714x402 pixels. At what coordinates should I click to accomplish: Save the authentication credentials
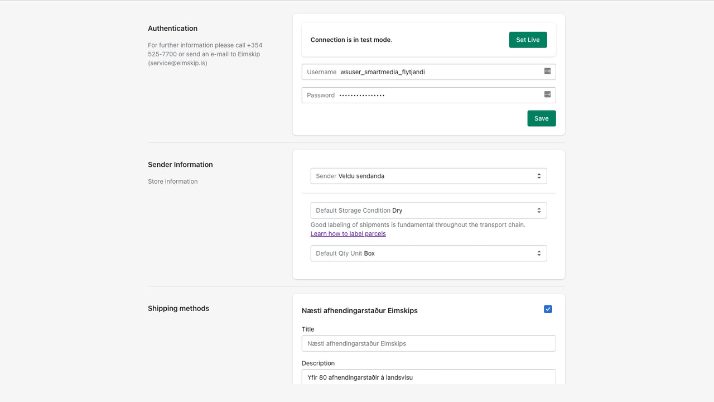click(x=542, y=118)
